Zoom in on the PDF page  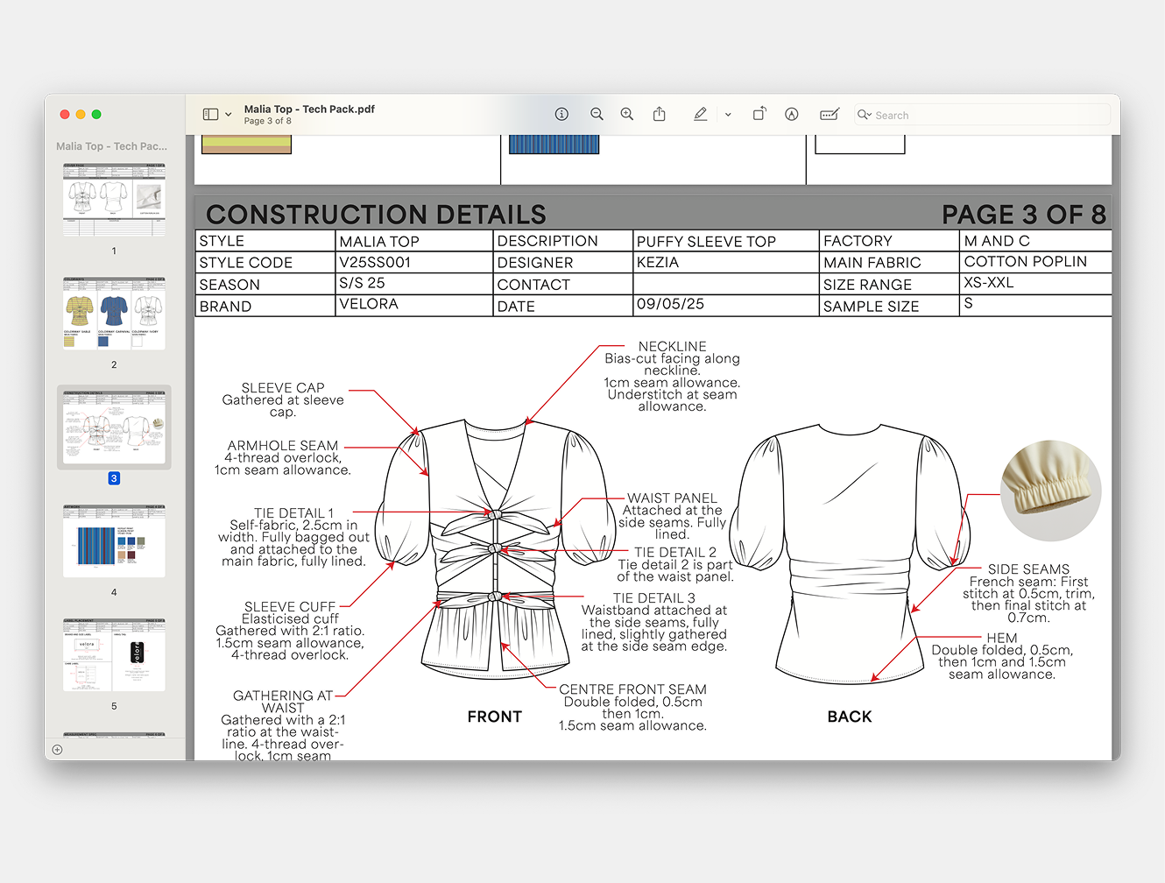pyautogui.click(x=627, y=115)
